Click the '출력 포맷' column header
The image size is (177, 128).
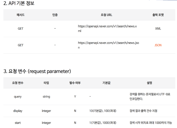pyautogui.click(x=158, y=15)
